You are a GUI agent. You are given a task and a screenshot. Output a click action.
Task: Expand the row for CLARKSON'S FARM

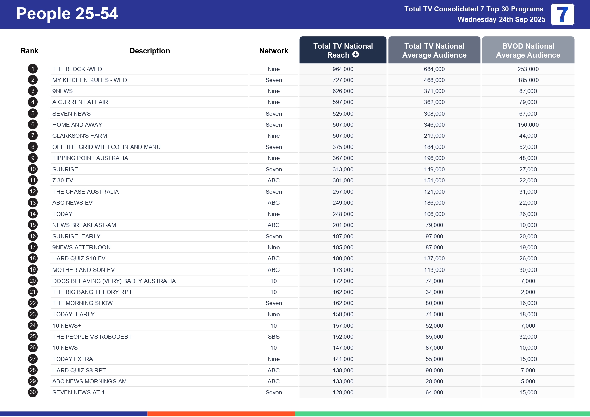(79, 135)
